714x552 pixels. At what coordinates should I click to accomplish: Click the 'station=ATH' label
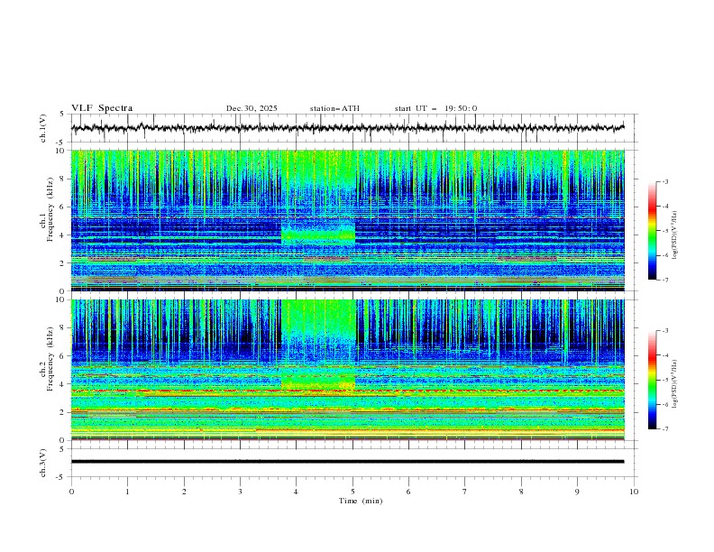(x=334, y=108)
